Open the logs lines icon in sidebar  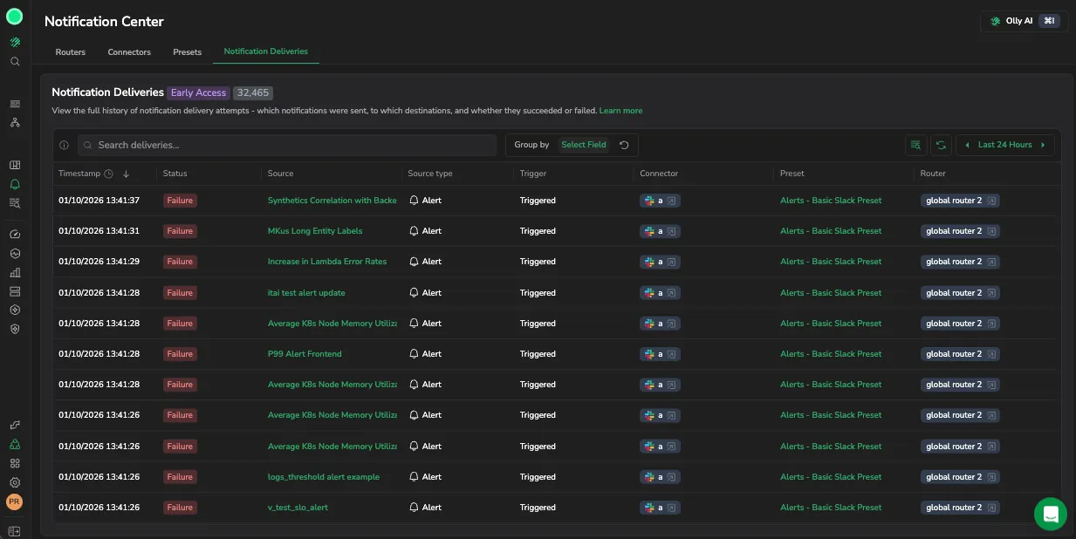pos(15,104)
